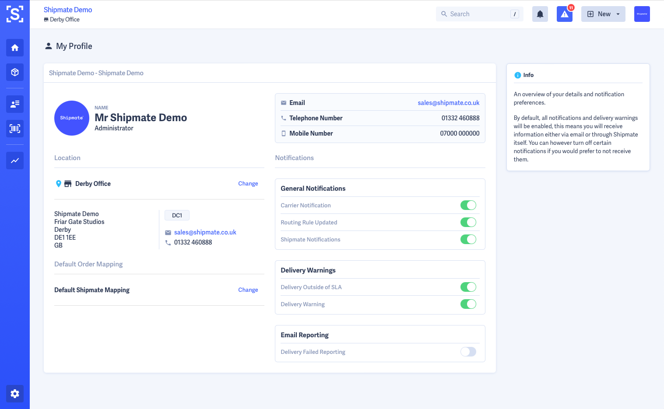Screen dimensions: 664x409
Task: Click the slash shortcut key in search
Action: click(x=515, y=14)
